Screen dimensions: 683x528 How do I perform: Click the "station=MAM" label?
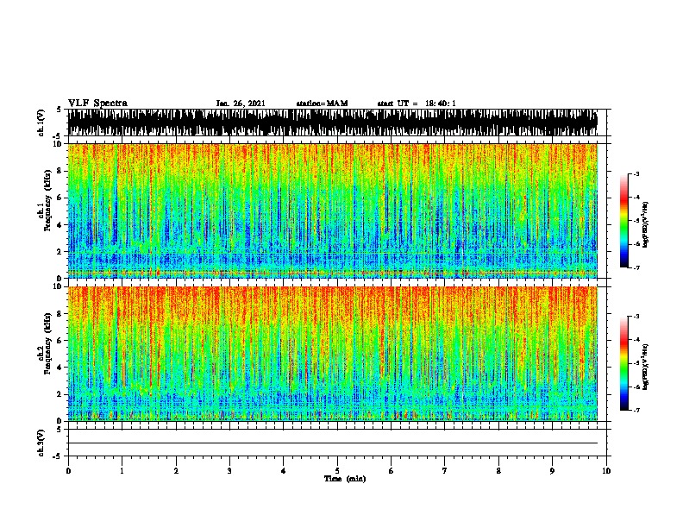322,104
